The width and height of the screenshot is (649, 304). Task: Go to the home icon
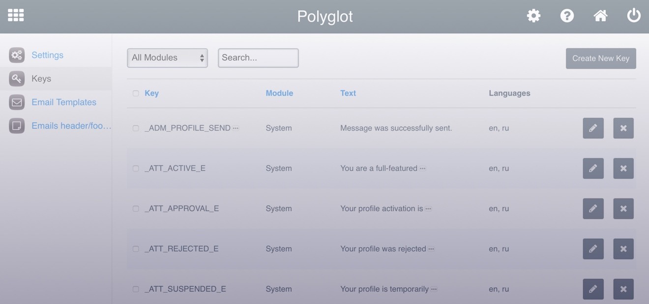click(600, 16)
